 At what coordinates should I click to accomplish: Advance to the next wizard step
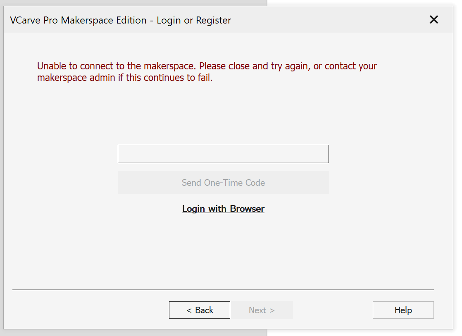tap(262, 310)
